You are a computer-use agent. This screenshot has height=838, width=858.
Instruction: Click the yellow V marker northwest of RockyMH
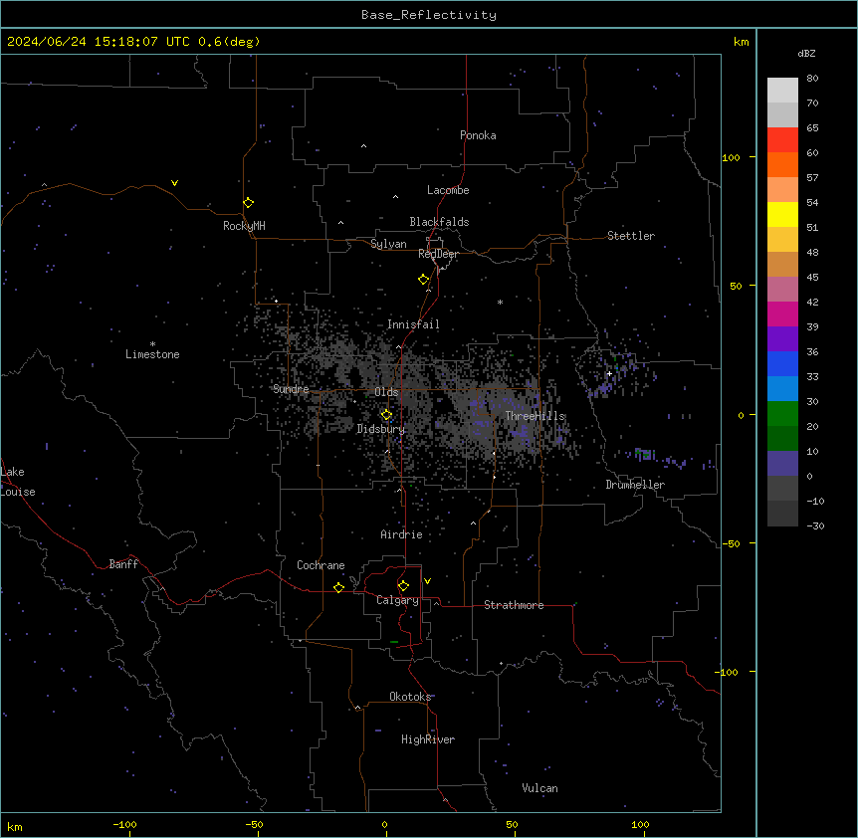(174, 183)
